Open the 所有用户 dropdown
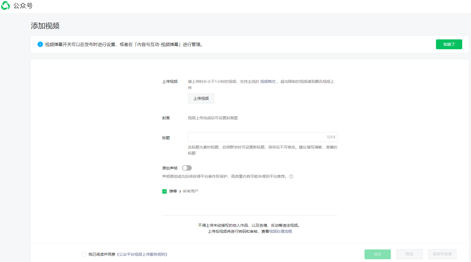Screen dimensions: 471x262 [190, 191]
